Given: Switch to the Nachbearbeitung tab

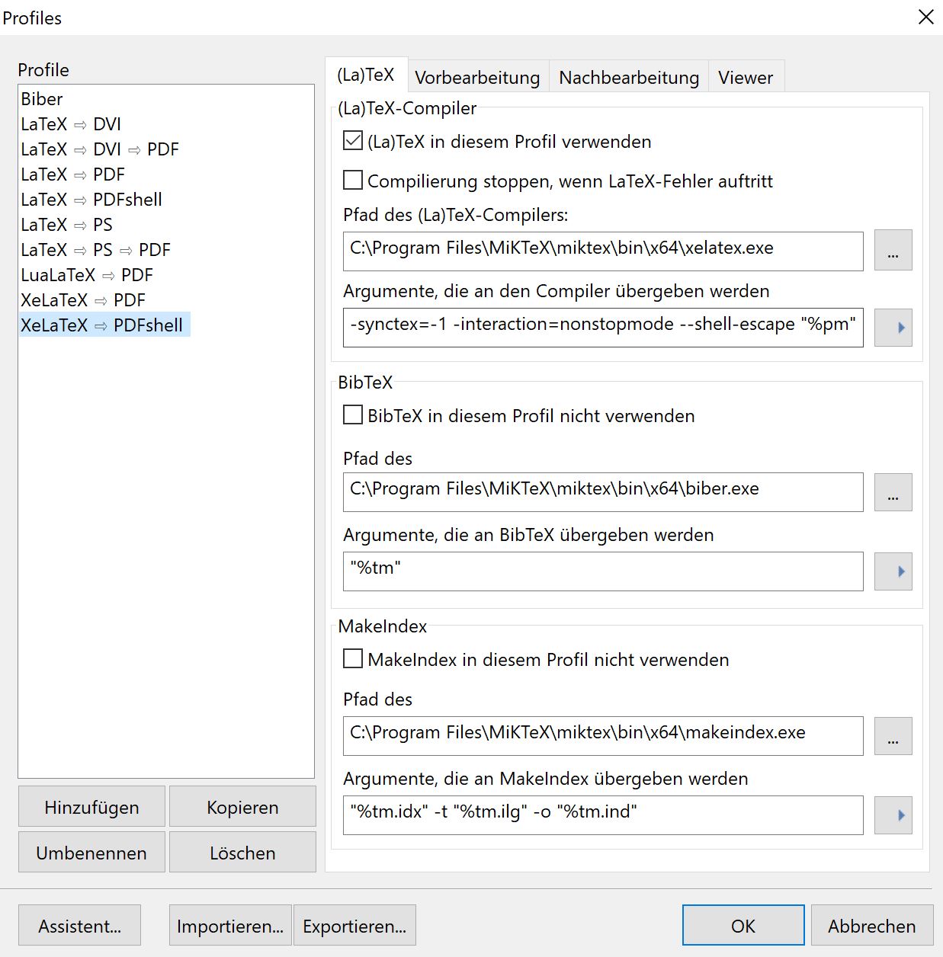Looking at the screenshot, I should [628, 78].
